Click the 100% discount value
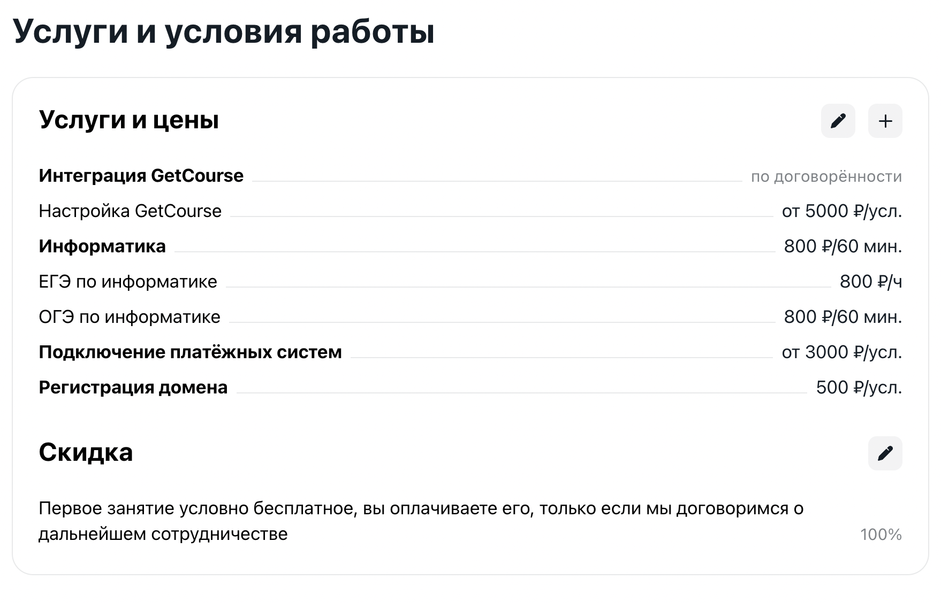941x603 pixels. click(x=881, y=534)
